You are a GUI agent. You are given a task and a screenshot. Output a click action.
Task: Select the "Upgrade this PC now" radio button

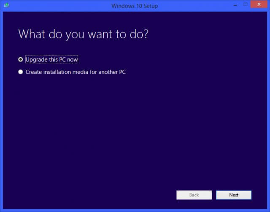(21, 60)
